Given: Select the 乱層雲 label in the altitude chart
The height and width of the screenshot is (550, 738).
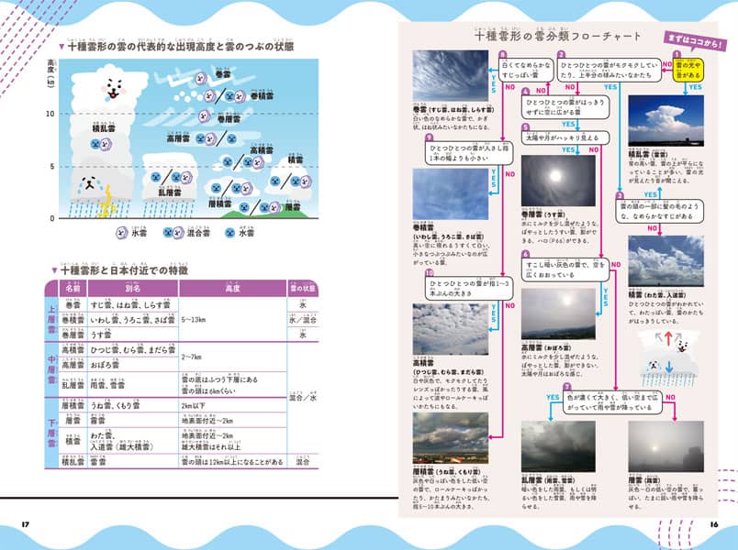Looking at the screenshot, I should [170, 192].
